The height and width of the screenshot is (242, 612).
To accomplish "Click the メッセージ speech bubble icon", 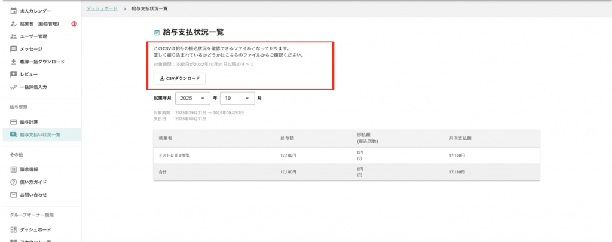I will coord(13,49).
